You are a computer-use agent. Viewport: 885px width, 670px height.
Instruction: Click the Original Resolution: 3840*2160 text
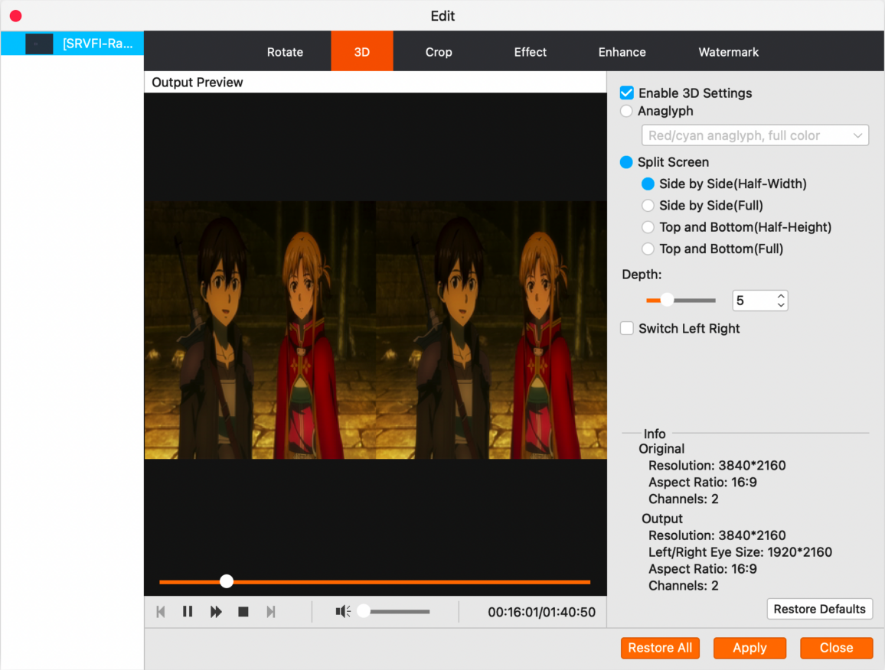[x=717, y=465]
